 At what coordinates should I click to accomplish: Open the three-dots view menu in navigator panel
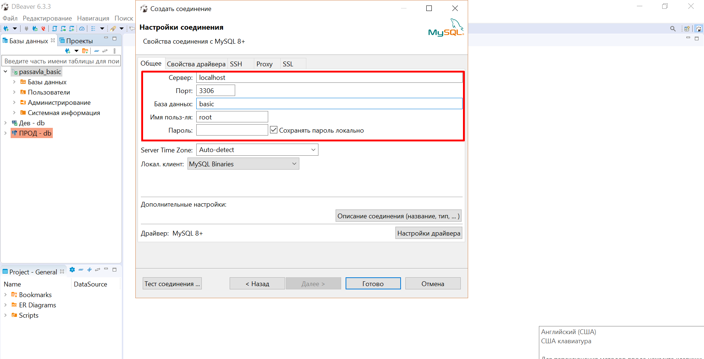[114, 51]
